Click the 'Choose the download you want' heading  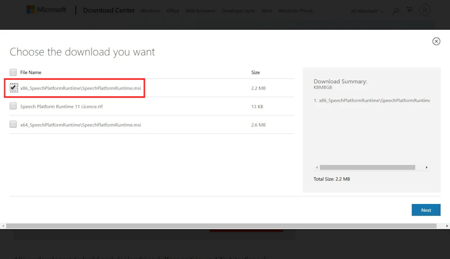pyautogui.click(x=82, y=52)
